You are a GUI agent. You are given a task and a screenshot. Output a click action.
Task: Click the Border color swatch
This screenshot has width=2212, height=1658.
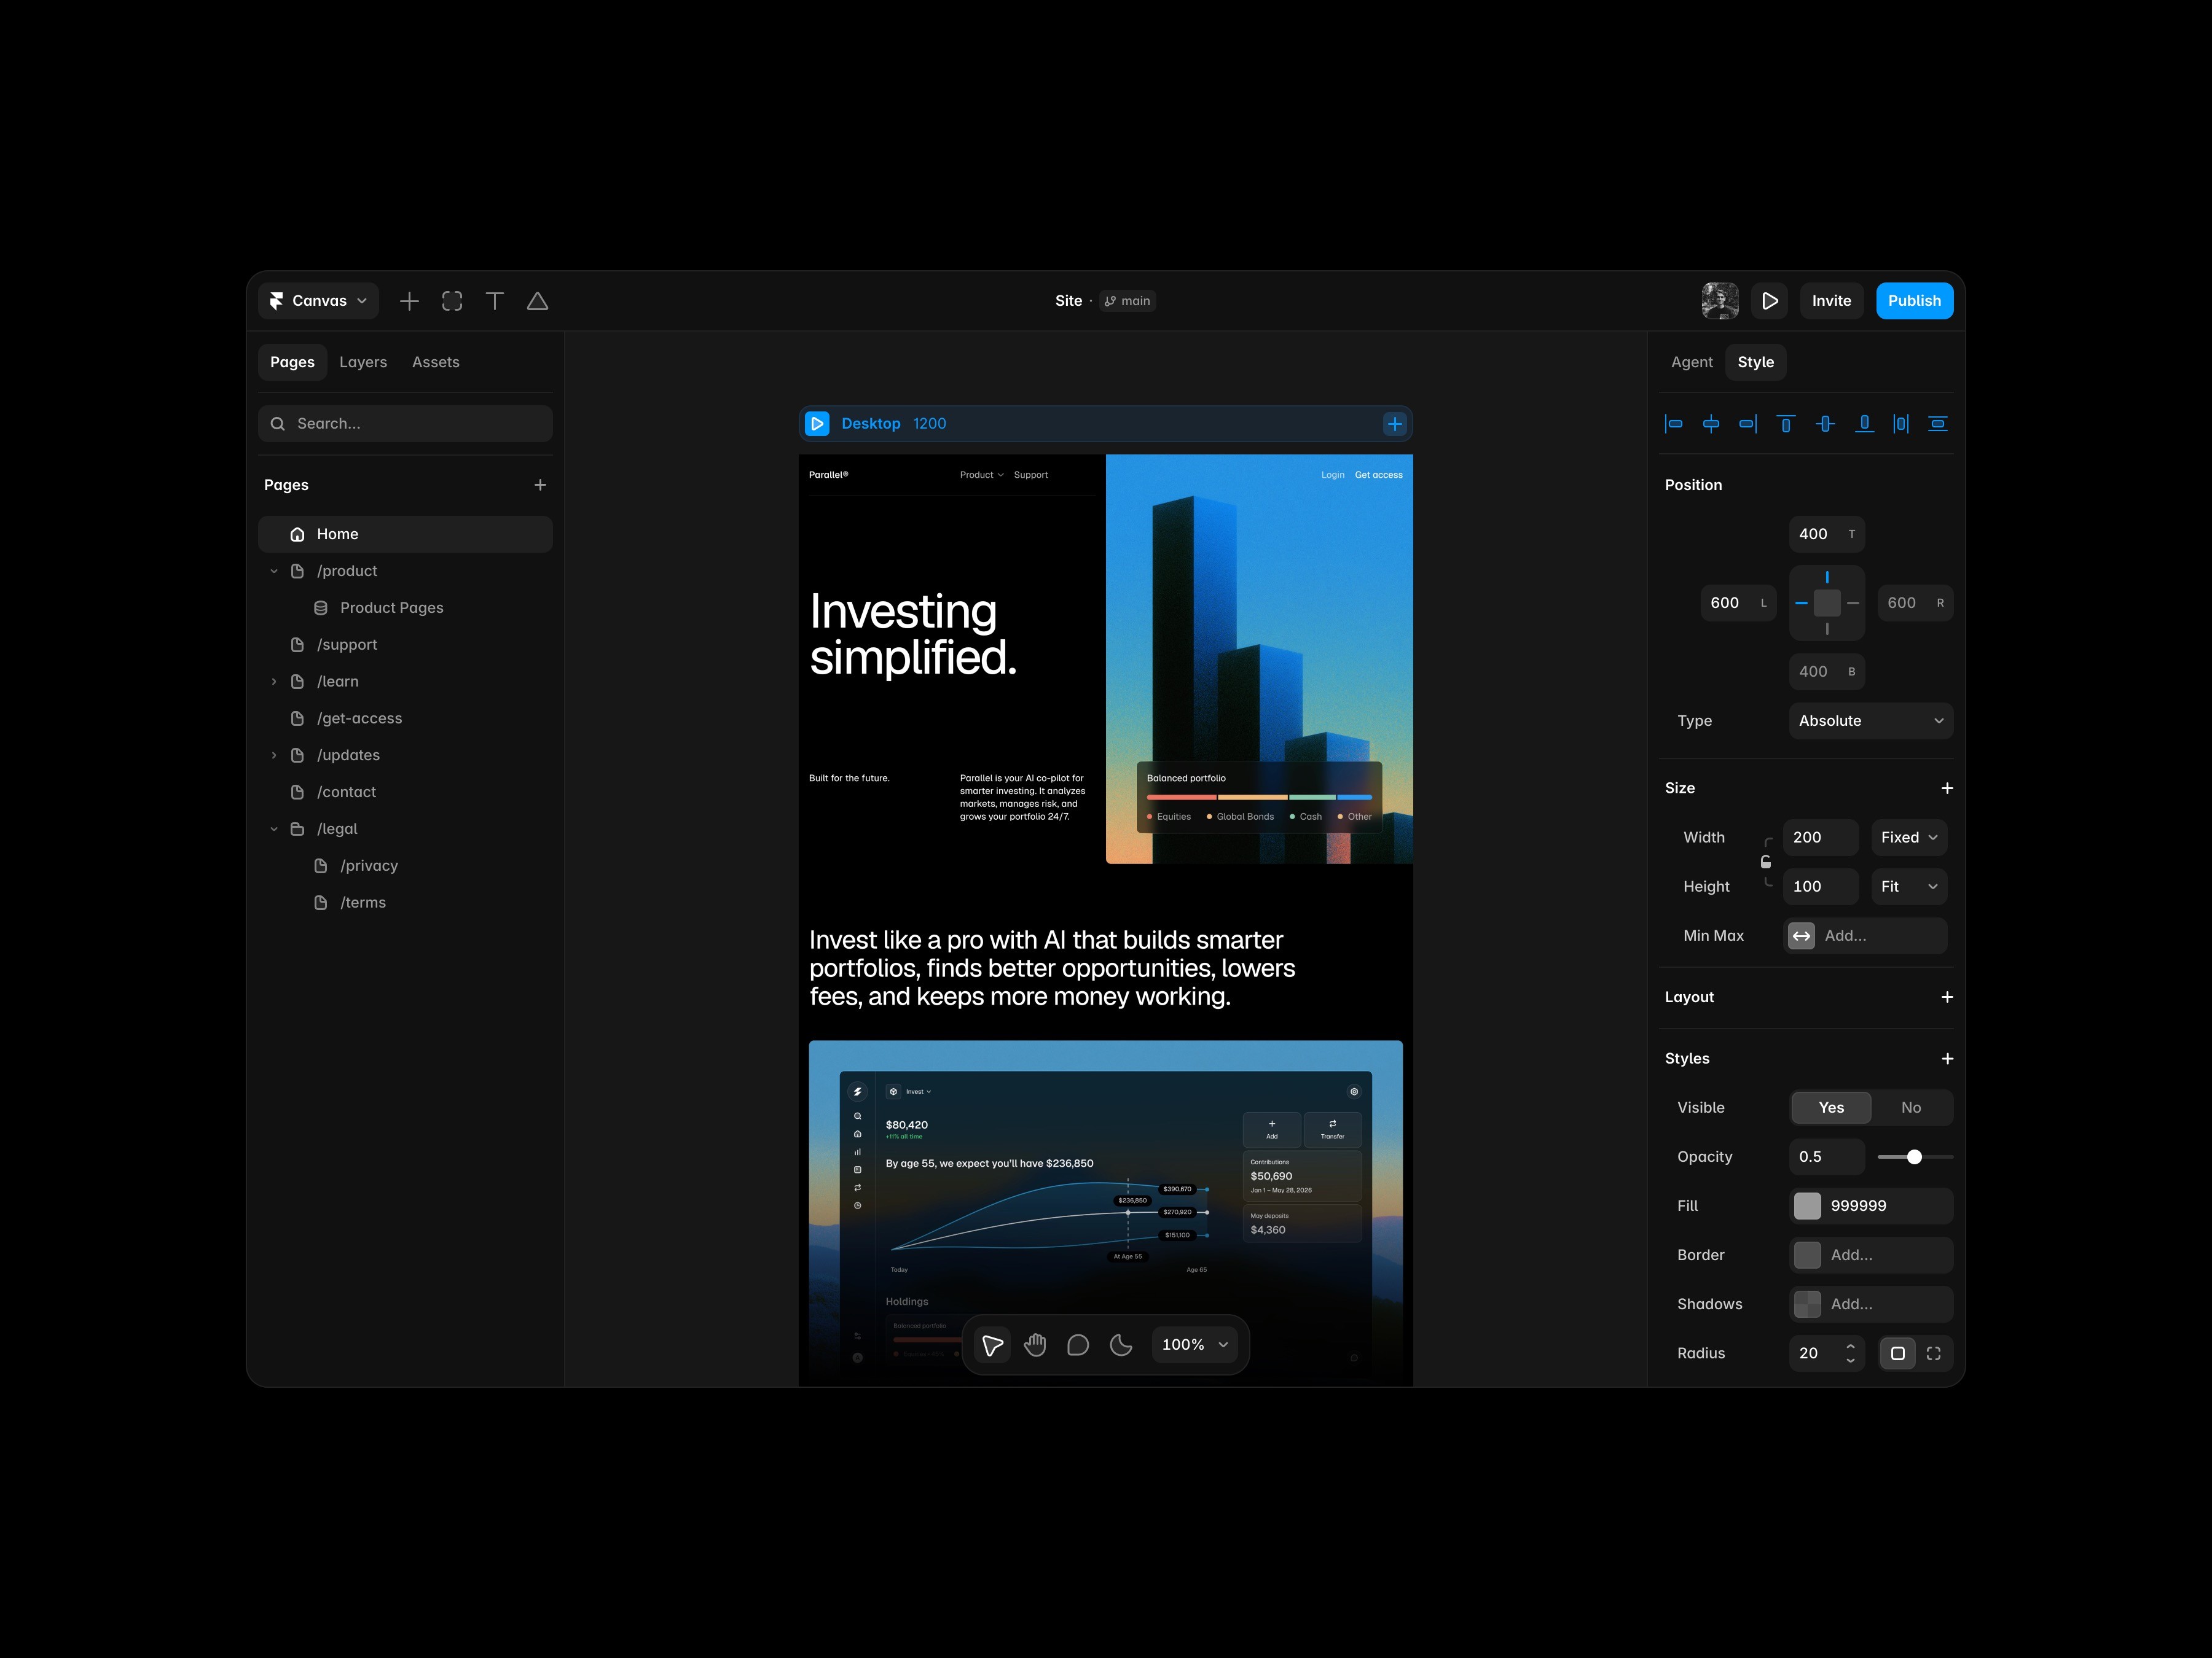(x=1807, y=1255)
